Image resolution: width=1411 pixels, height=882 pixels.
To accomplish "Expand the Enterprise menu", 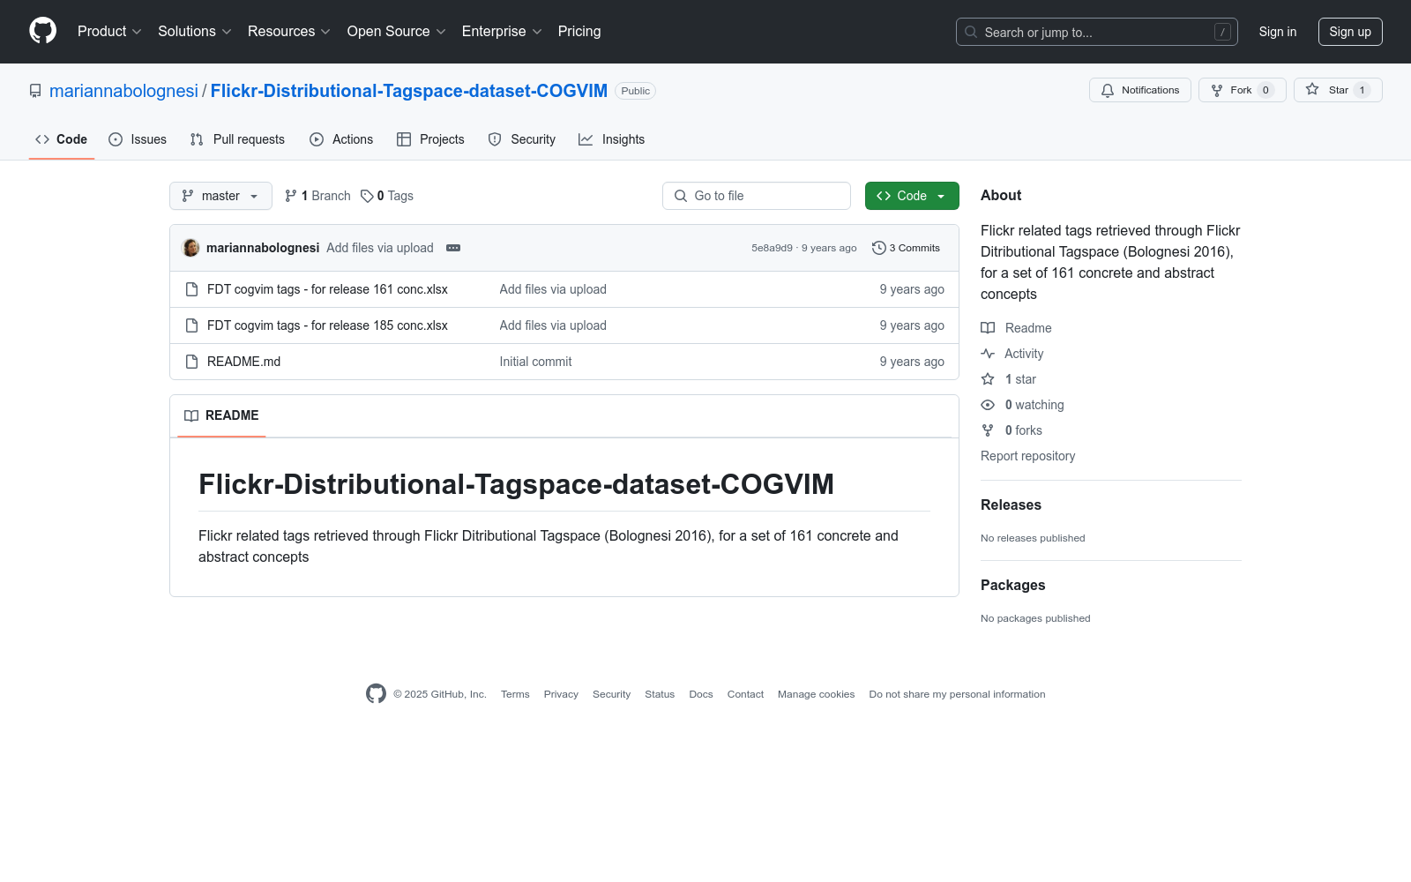I will point(502,31).
